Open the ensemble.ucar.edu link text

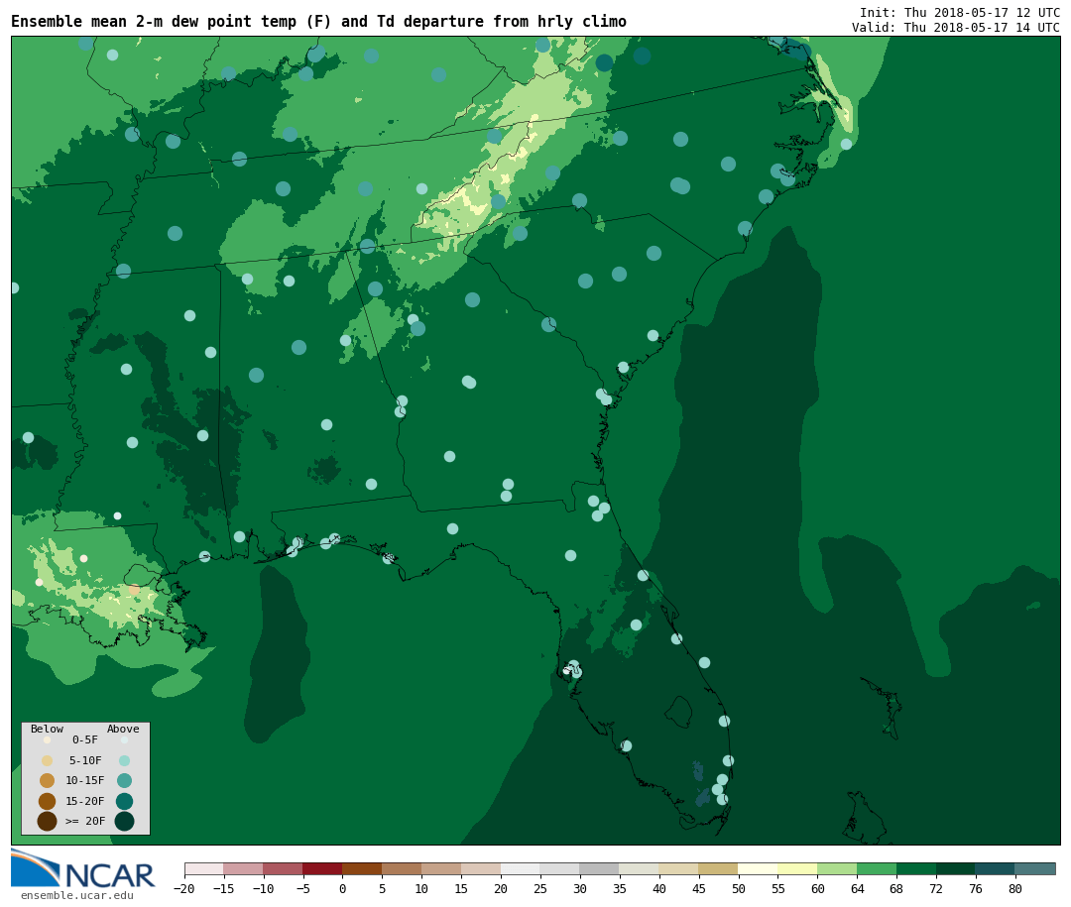point(77,895)
